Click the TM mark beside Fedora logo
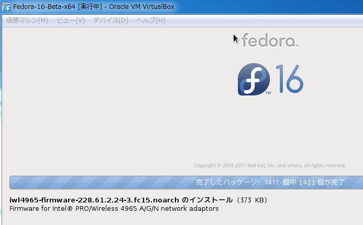The image size is (363, 225). click(268, 93)
